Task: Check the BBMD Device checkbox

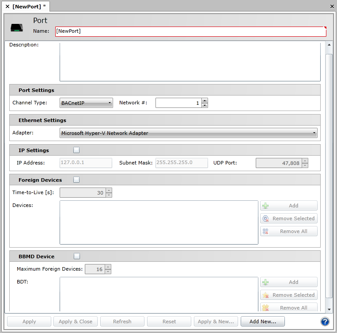Action: pos(76,256)
